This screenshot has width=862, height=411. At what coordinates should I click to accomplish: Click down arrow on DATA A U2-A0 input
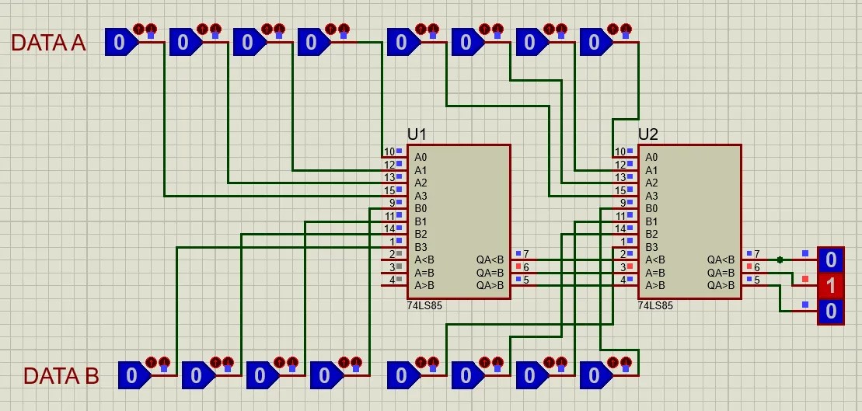[626, 29]
